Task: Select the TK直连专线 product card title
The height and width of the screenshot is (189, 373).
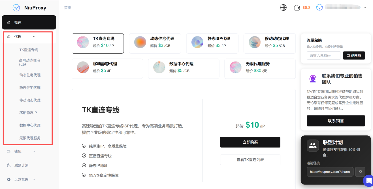Action: (x=104, y=39)
